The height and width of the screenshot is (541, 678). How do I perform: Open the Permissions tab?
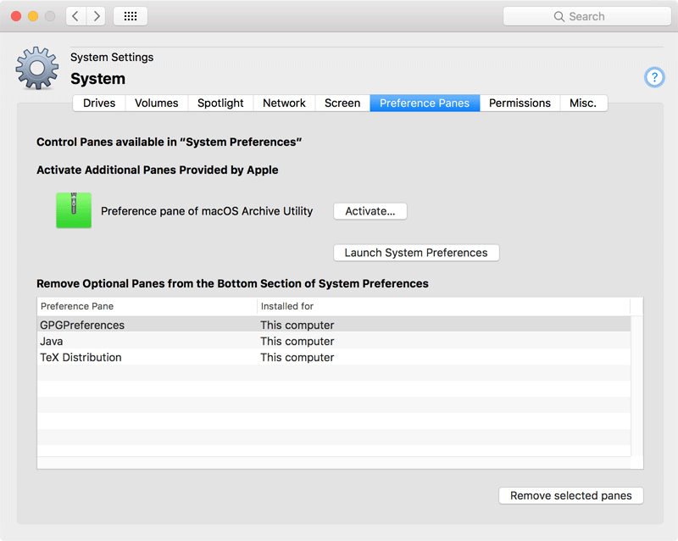(x=520, y=103)
